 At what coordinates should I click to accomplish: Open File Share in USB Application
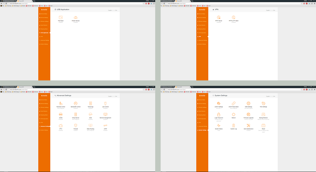tap(60, 18)
